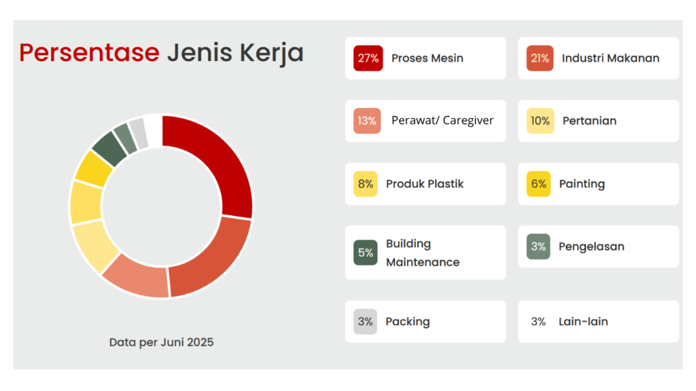Click the "Building Maintenance" label text
This screenshot has width=696, height=391.
(423, 253)
